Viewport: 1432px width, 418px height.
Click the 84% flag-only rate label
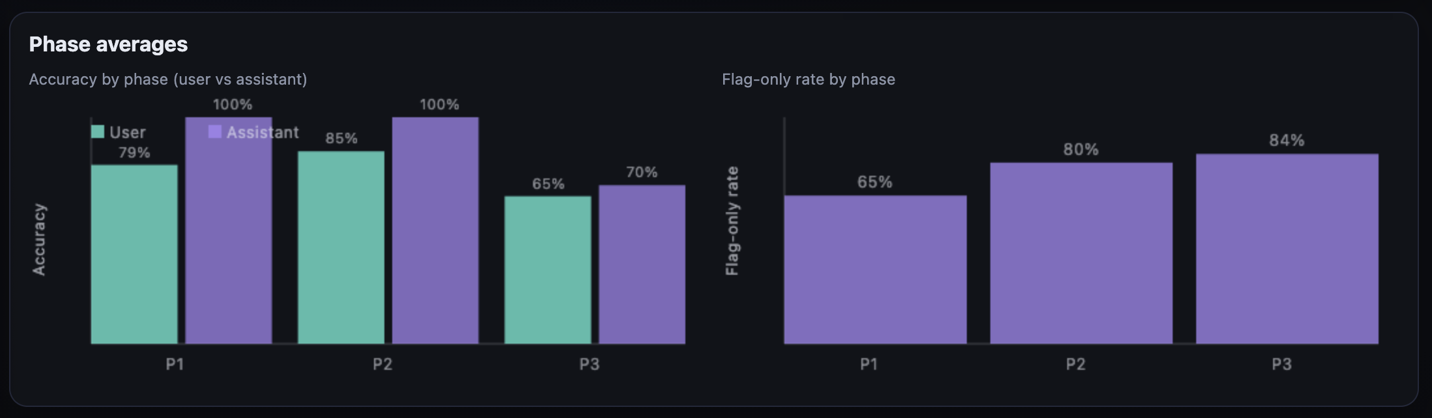click(1287, 140)
